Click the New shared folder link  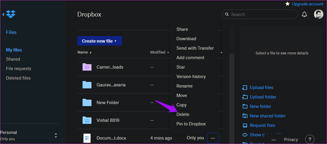[x=268, y=116]
